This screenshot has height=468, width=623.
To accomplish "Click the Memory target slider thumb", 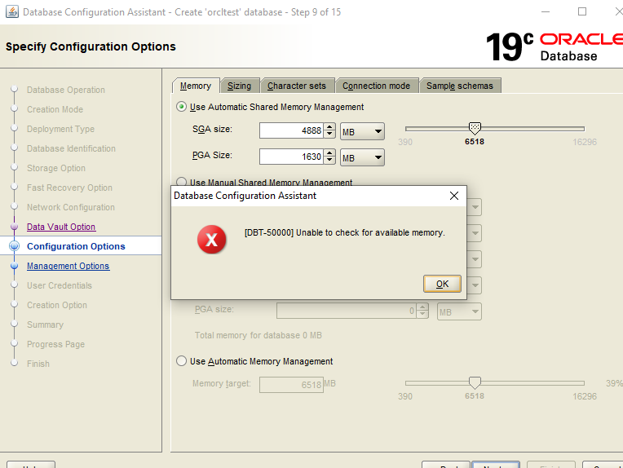I will 475,383.
